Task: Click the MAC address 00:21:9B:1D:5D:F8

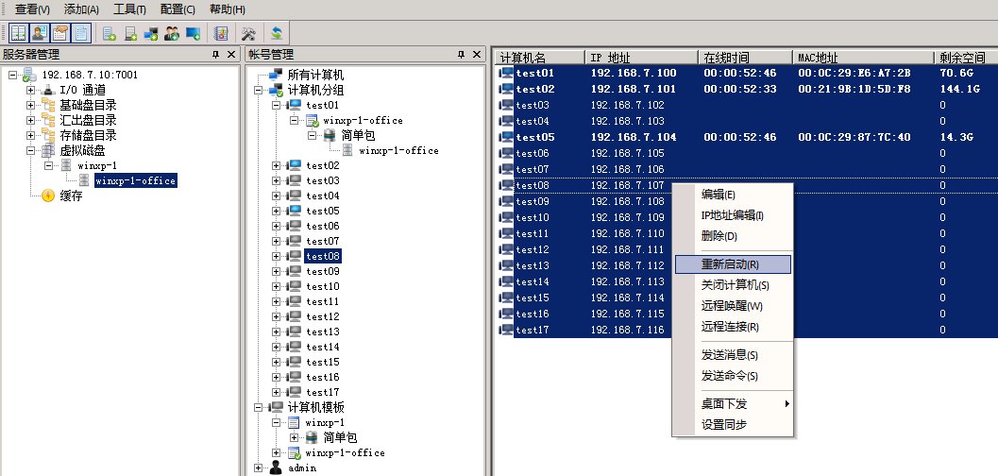Action: coord(854,89)
